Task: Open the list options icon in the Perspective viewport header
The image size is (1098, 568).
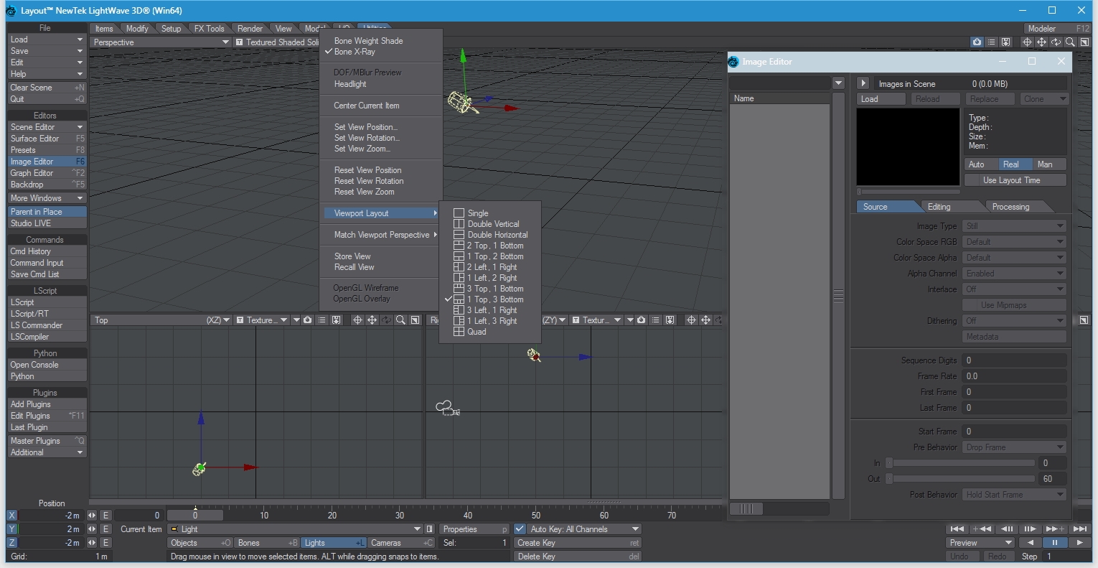Action: click(x=991, y=42)
